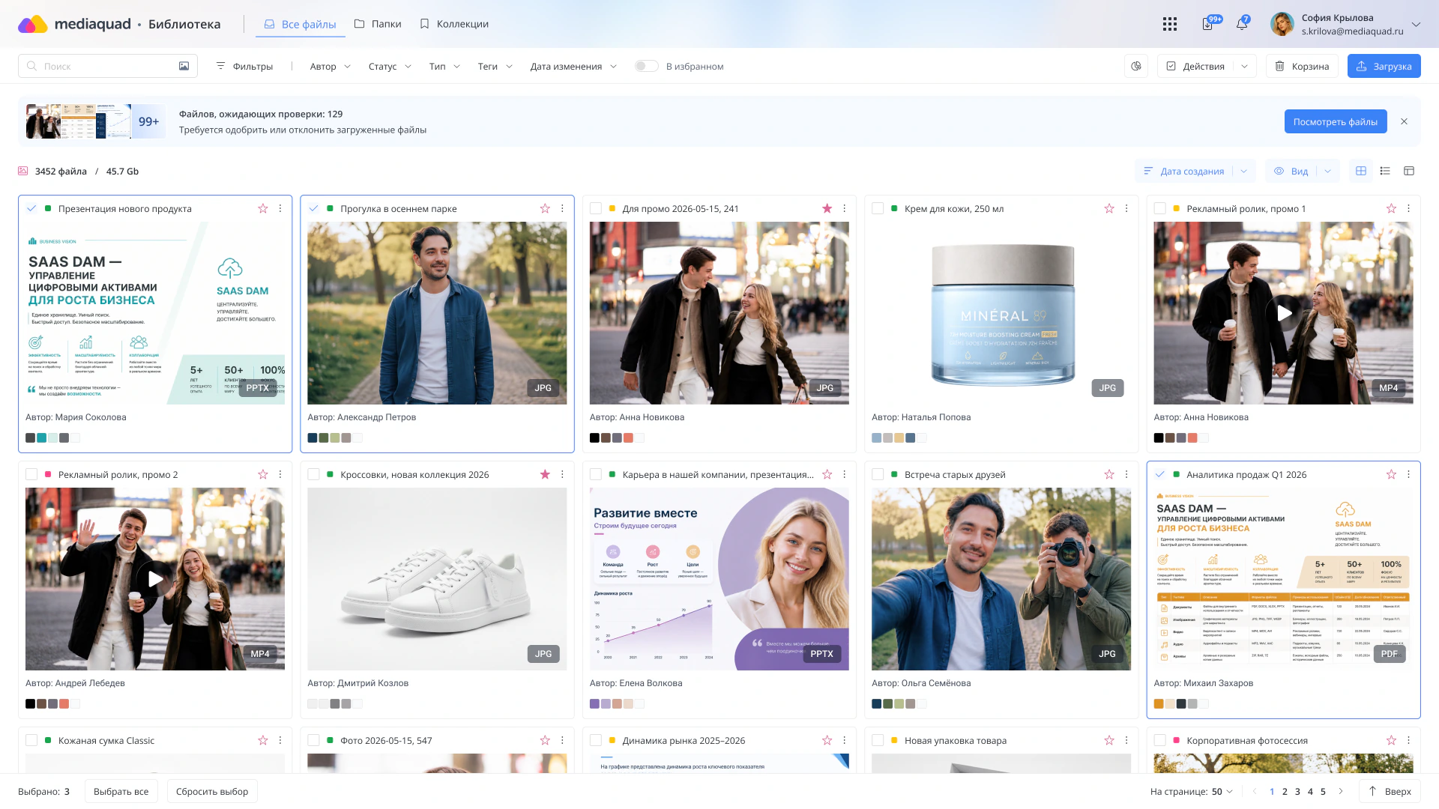Switch to grid tile view icon
The image size is (1439, 809).
point(1361,171)
